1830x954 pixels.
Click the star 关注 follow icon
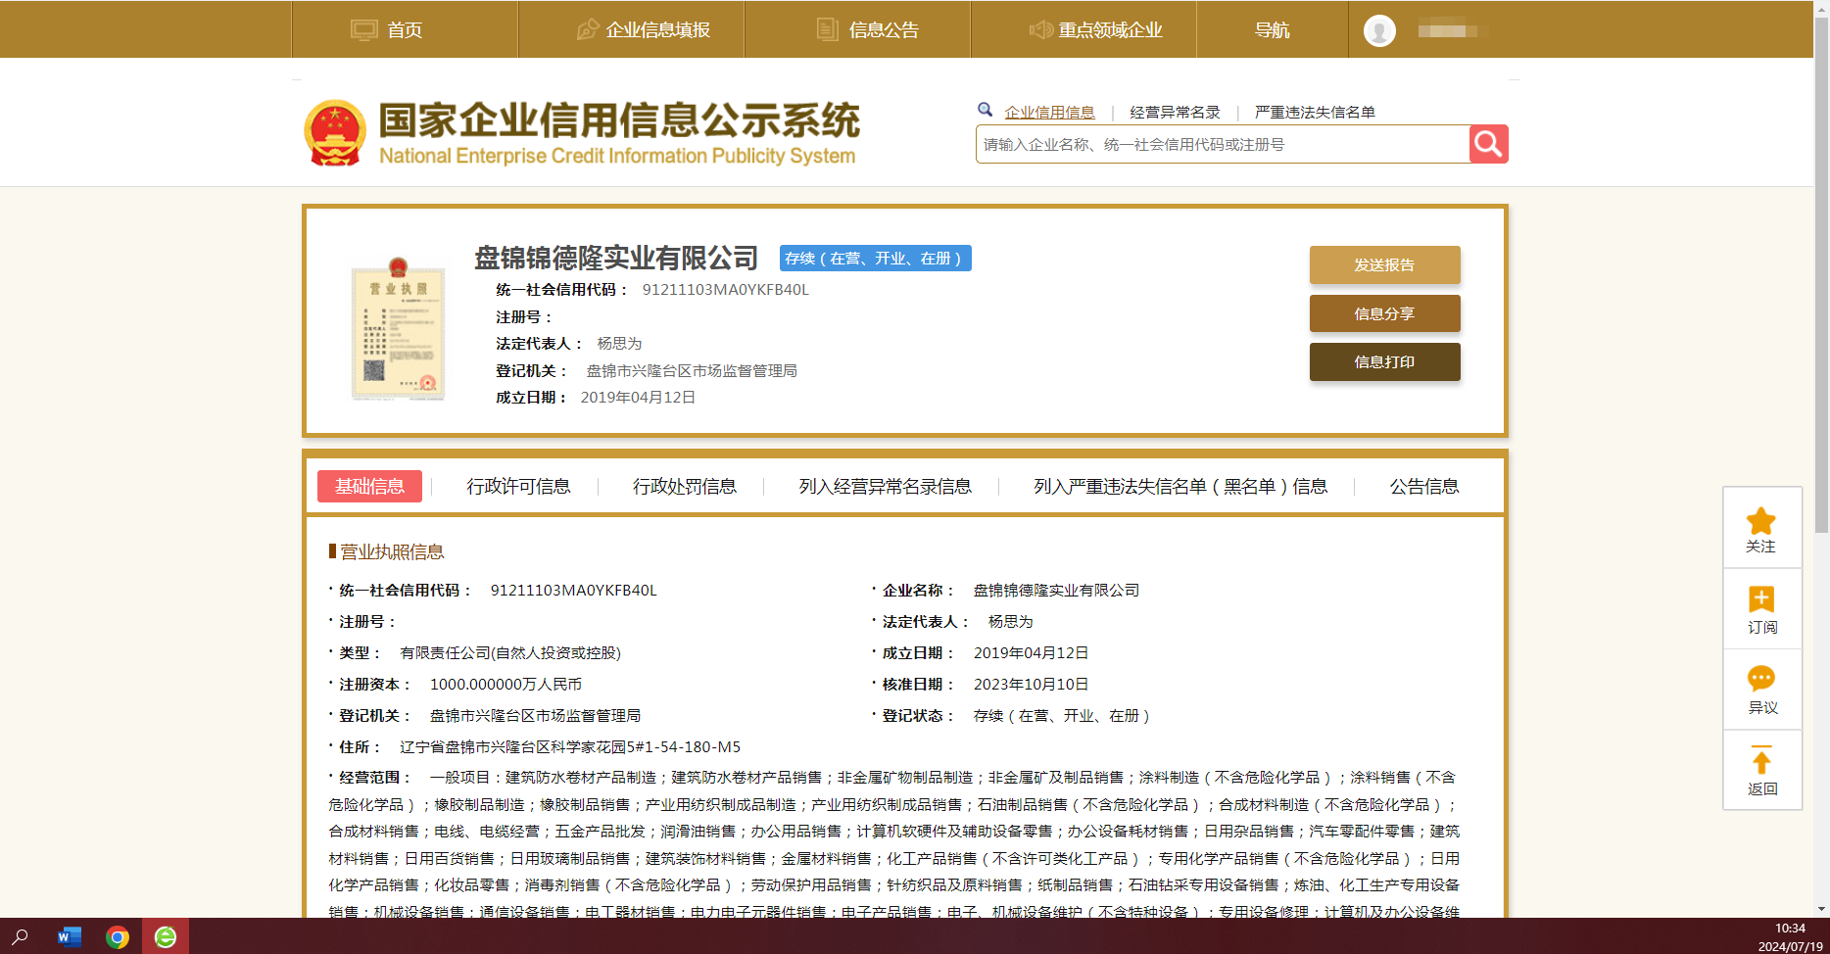click(x=1760, y=521)
